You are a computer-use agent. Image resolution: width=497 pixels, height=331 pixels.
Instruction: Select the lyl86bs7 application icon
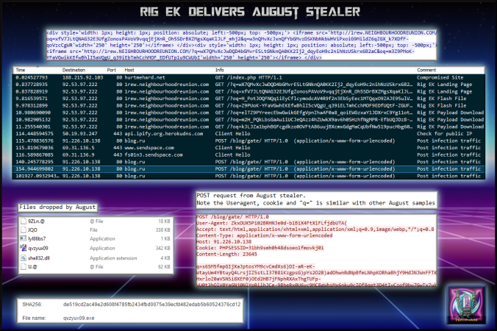pos(24,238)
